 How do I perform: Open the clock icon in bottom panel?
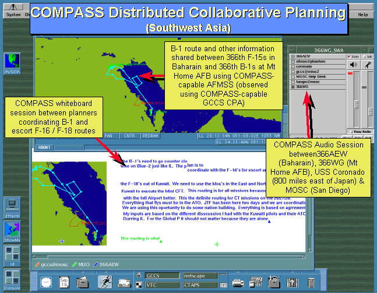[x=46, y=281]
